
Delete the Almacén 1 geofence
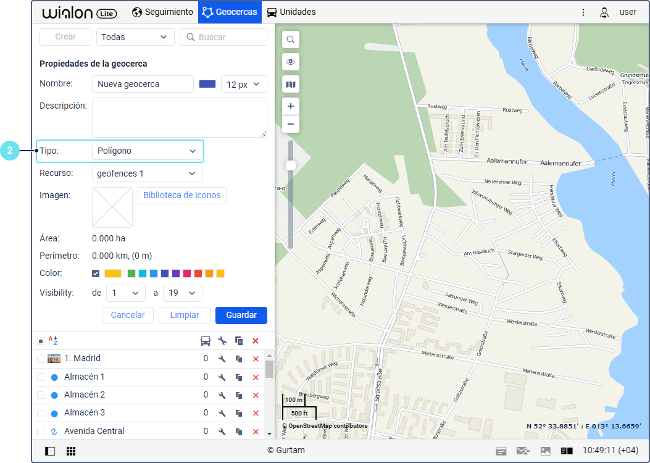[x=256, y=377]
